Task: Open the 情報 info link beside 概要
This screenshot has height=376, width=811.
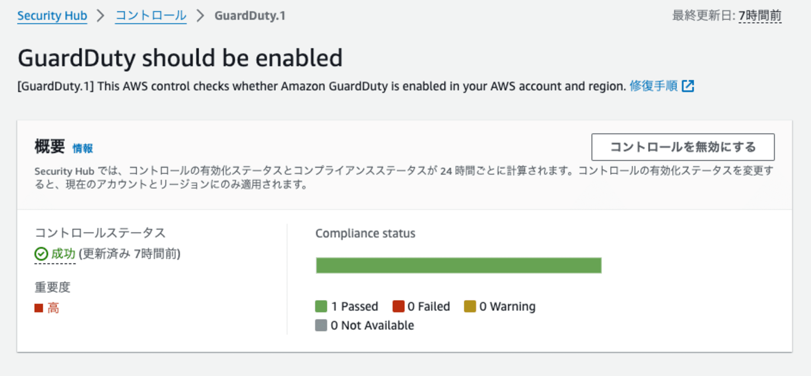Action: click(x=83, y=148)
